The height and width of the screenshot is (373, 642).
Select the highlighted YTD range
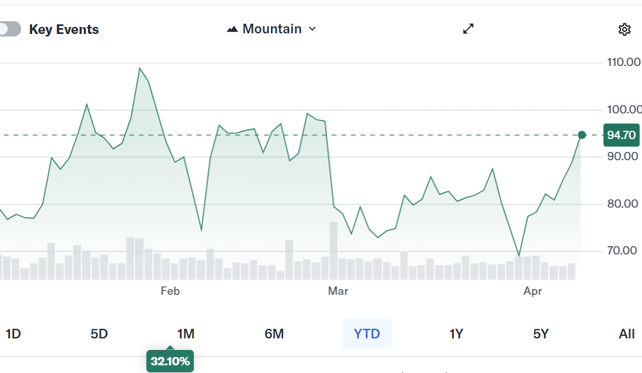(367, 334)
